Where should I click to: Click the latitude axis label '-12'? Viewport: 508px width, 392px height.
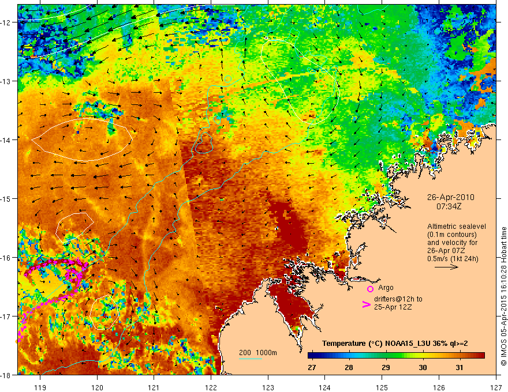[x=6, y=22]
